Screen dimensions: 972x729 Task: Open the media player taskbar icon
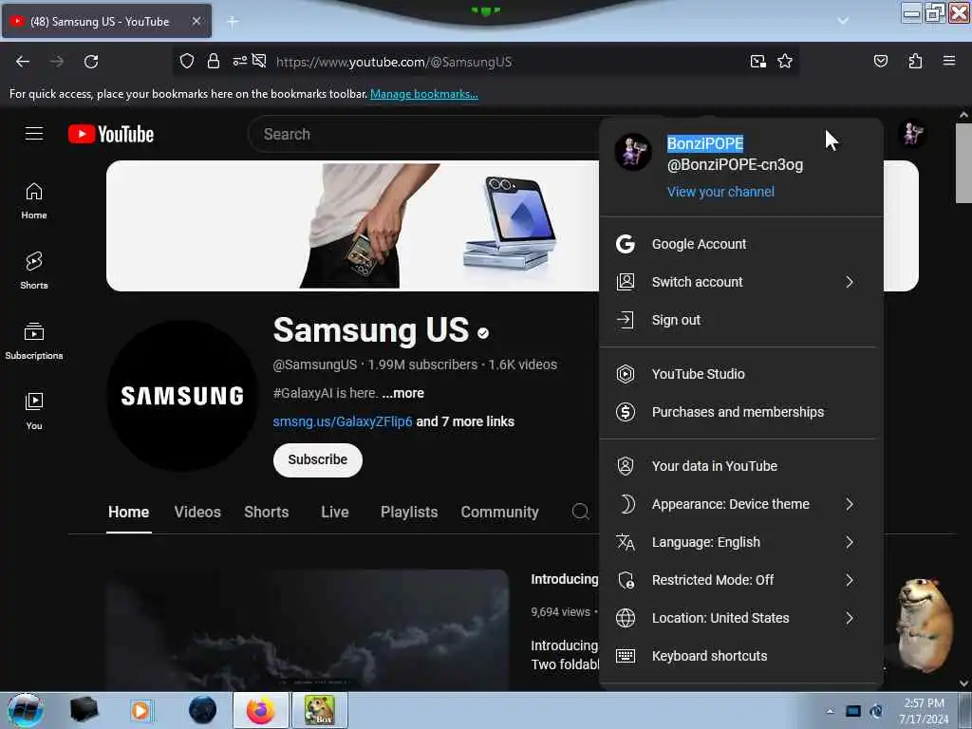(x=140, y=710)
